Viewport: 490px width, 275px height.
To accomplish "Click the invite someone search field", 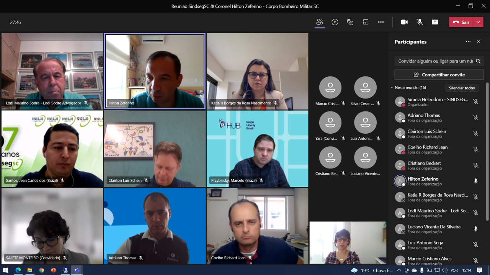I will point(435,61).
